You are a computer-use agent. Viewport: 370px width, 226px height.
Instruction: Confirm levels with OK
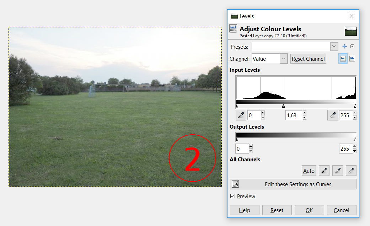pyautogui.click(x=309, y=210)
